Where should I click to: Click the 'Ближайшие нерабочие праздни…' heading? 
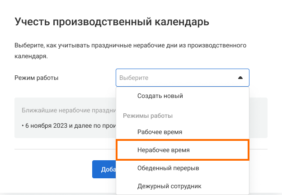pyautogui.click(x=68, y=110)
